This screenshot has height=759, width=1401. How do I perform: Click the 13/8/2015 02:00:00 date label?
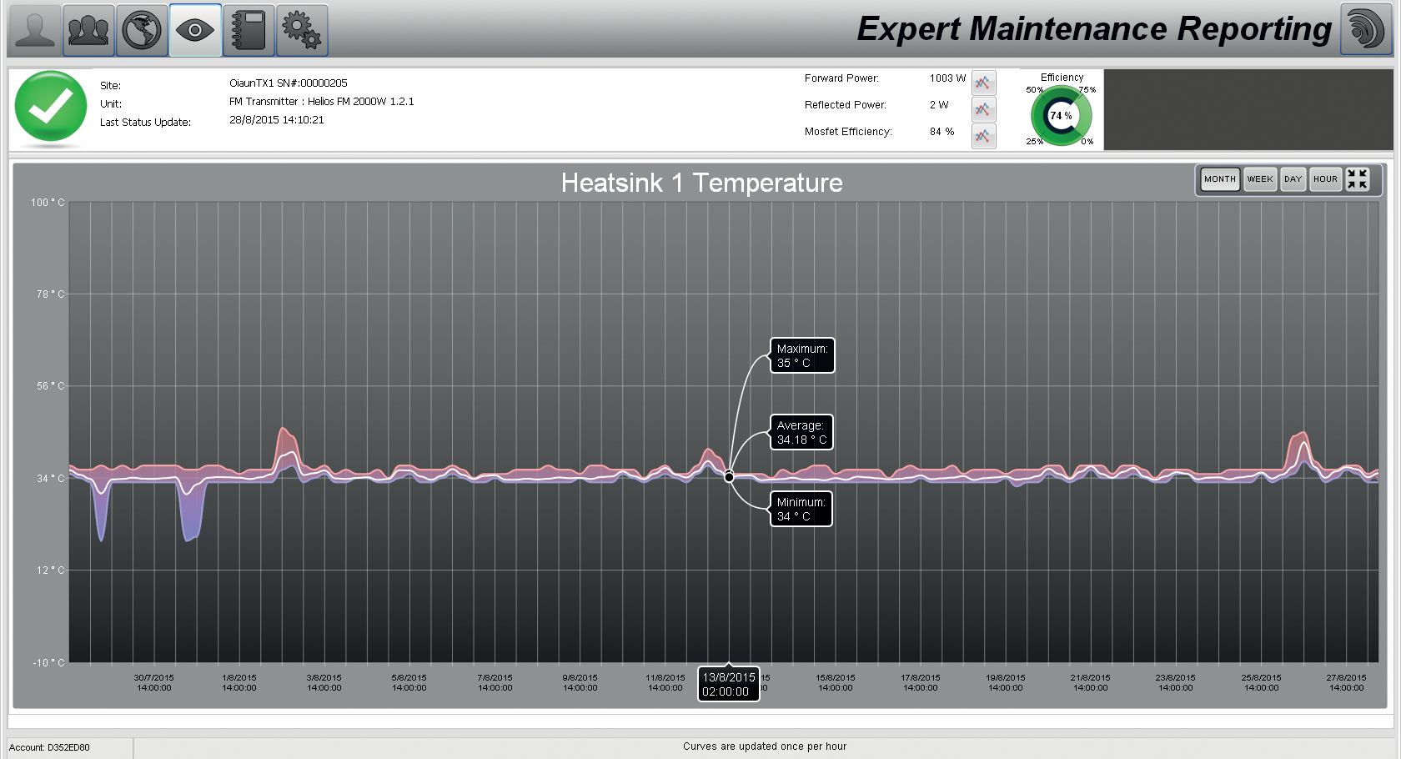click(728, 685)
